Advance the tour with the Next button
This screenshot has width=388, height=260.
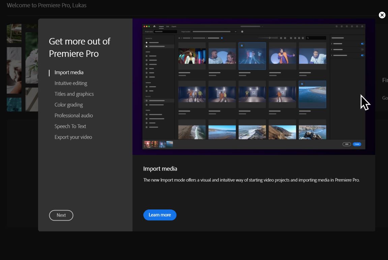pyautogui.click(x=61, y=215)
